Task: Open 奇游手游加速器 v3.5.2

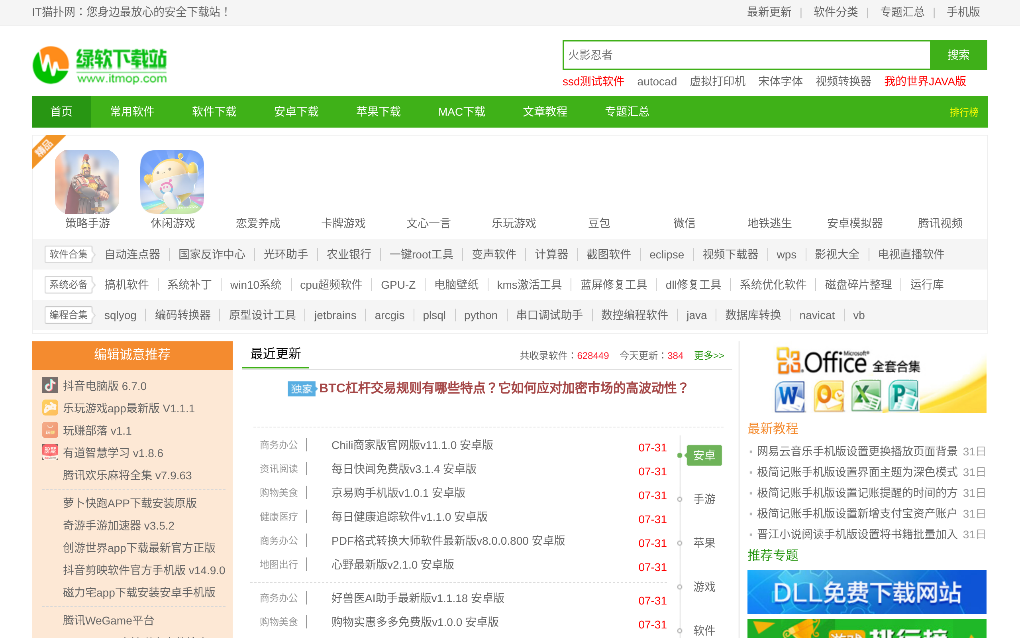Action: pos(118,526)
